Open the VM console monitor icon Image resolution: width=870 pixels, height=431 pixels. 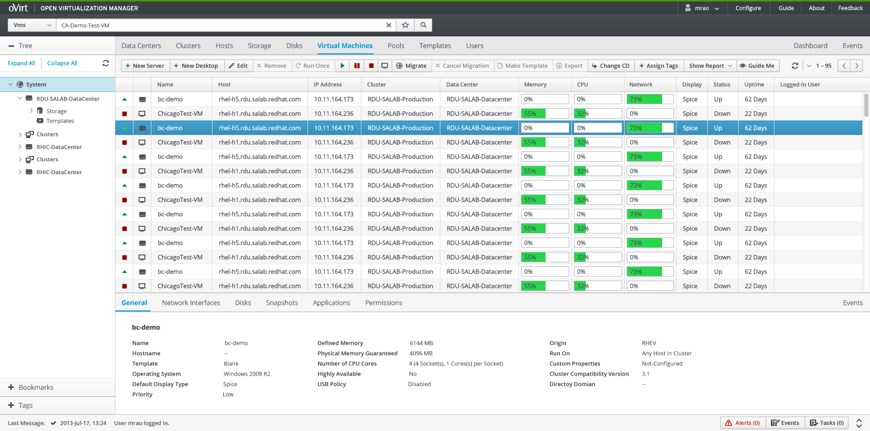click(x=384, y=66)
